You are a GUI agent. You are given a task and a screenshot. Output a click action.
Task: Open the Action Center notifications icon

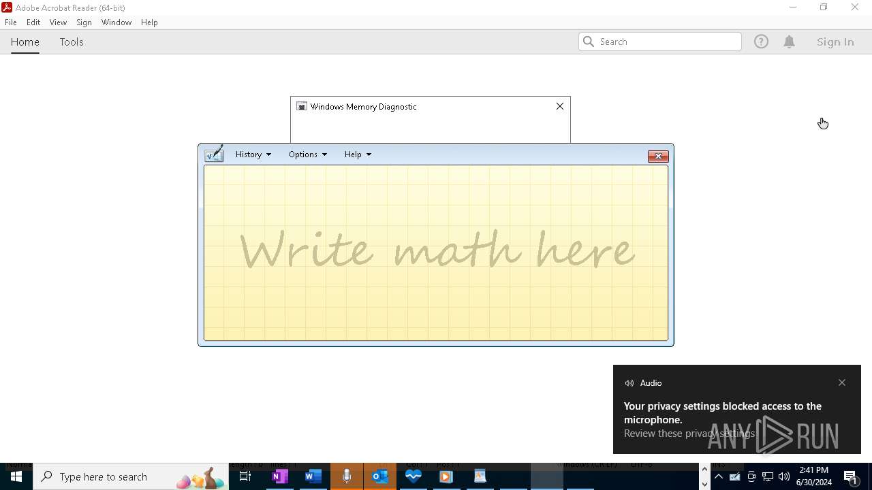(x=851, y=476)
